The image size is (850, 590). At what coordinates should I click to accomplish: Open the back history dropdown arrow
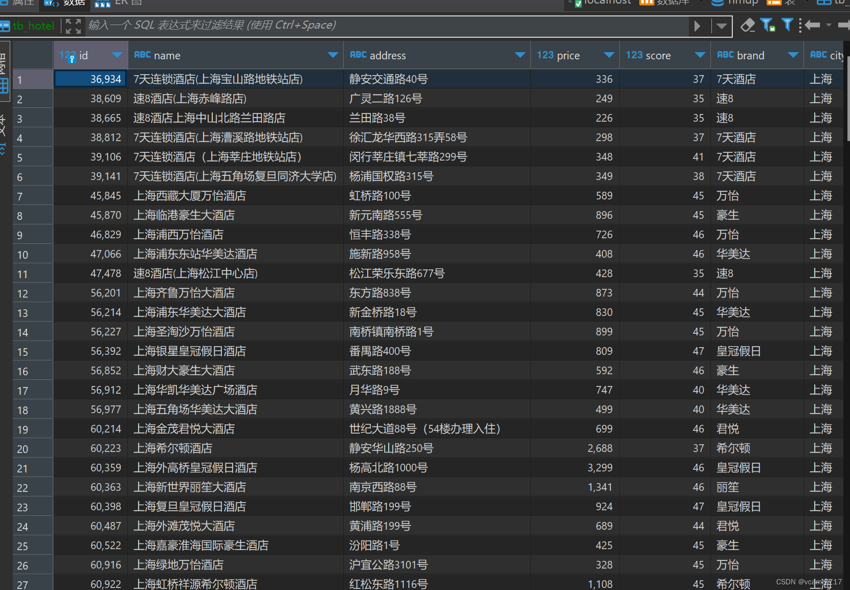(829, 25)
